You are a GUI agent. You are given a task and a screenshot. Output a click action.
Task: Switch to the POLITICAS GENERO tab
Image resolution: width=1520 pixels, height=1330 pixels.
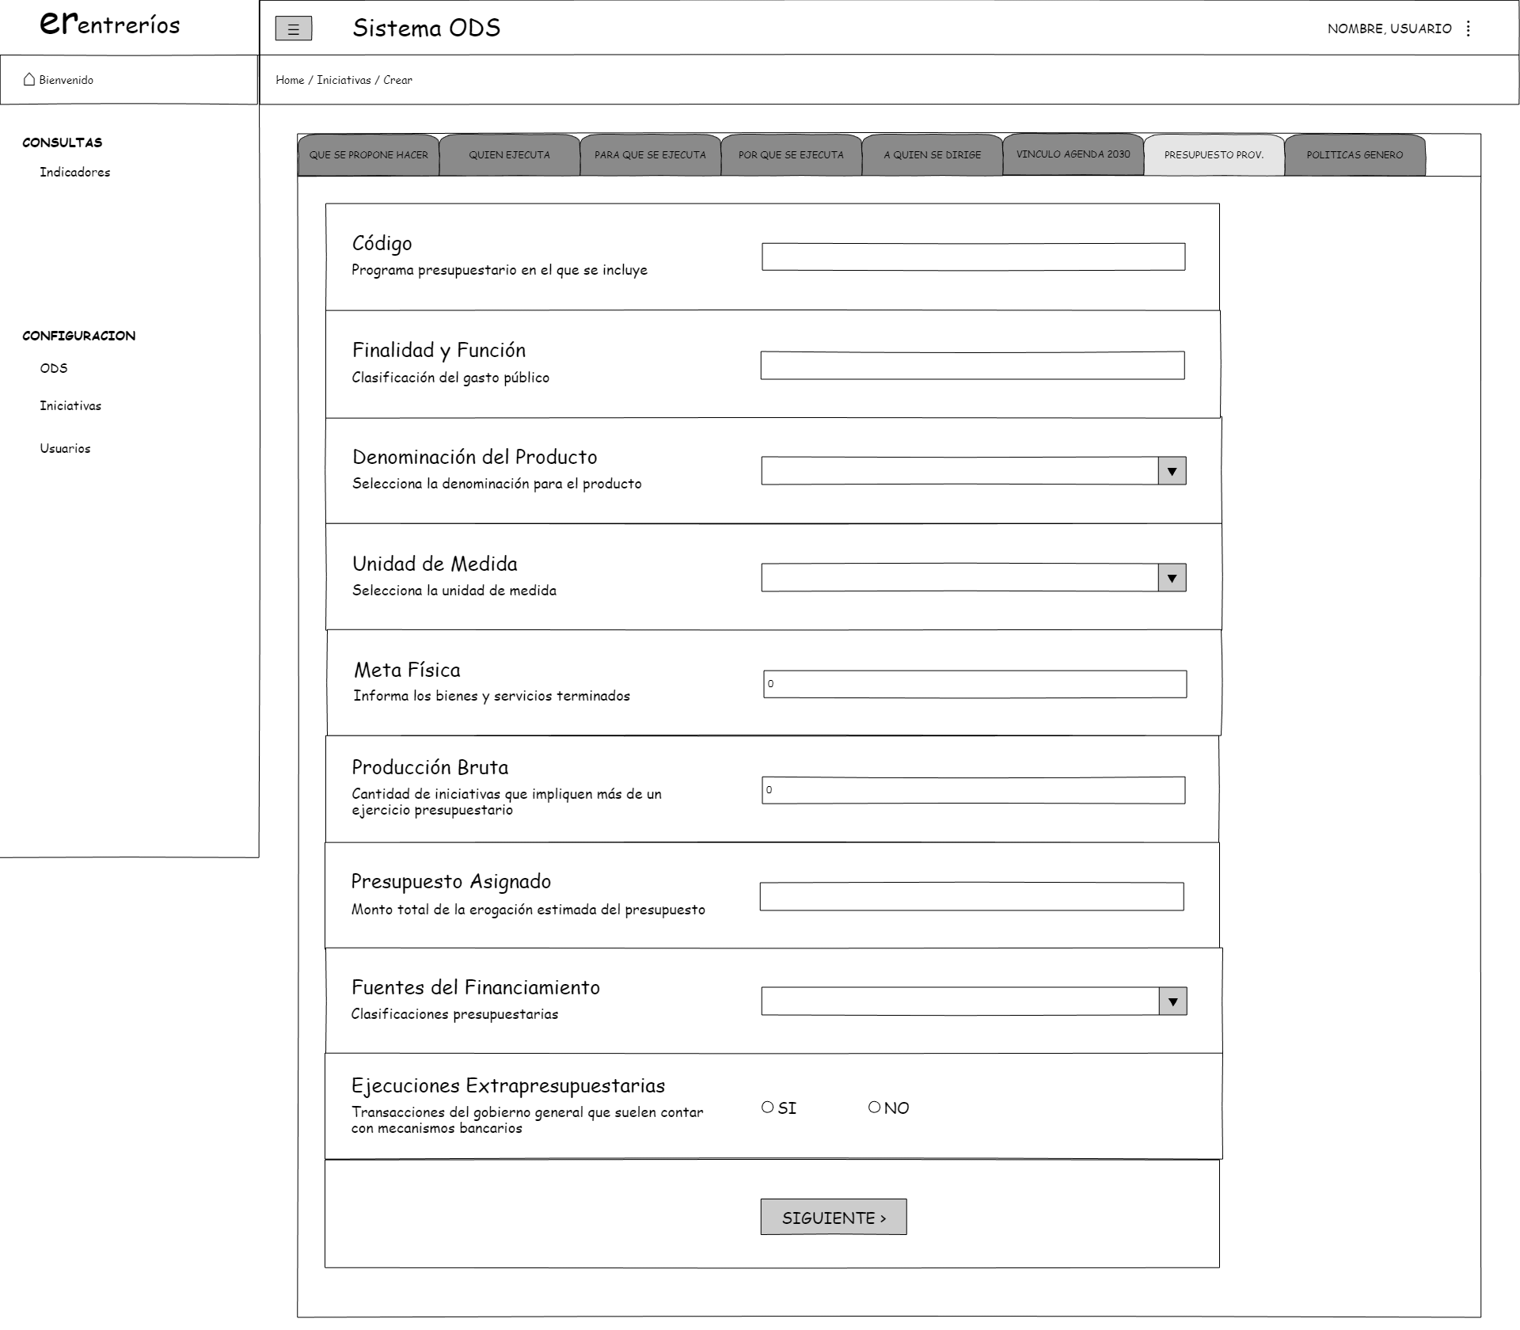click(x=1355, y=155)
